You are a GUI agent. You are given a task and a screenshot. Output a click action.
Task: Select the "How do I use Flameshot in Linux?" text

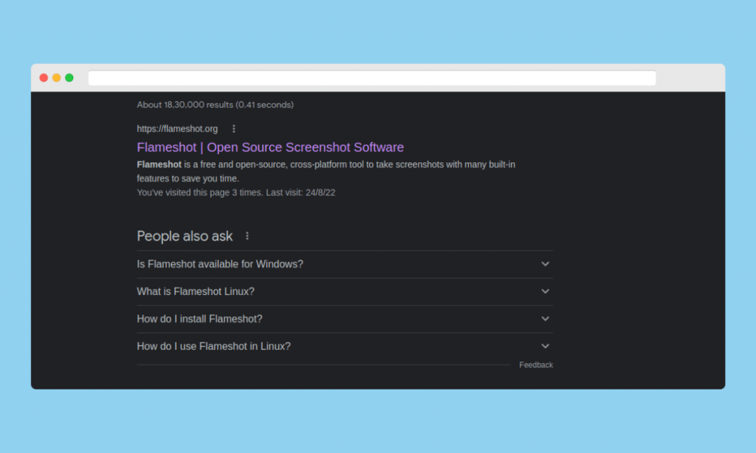(213, 347)
